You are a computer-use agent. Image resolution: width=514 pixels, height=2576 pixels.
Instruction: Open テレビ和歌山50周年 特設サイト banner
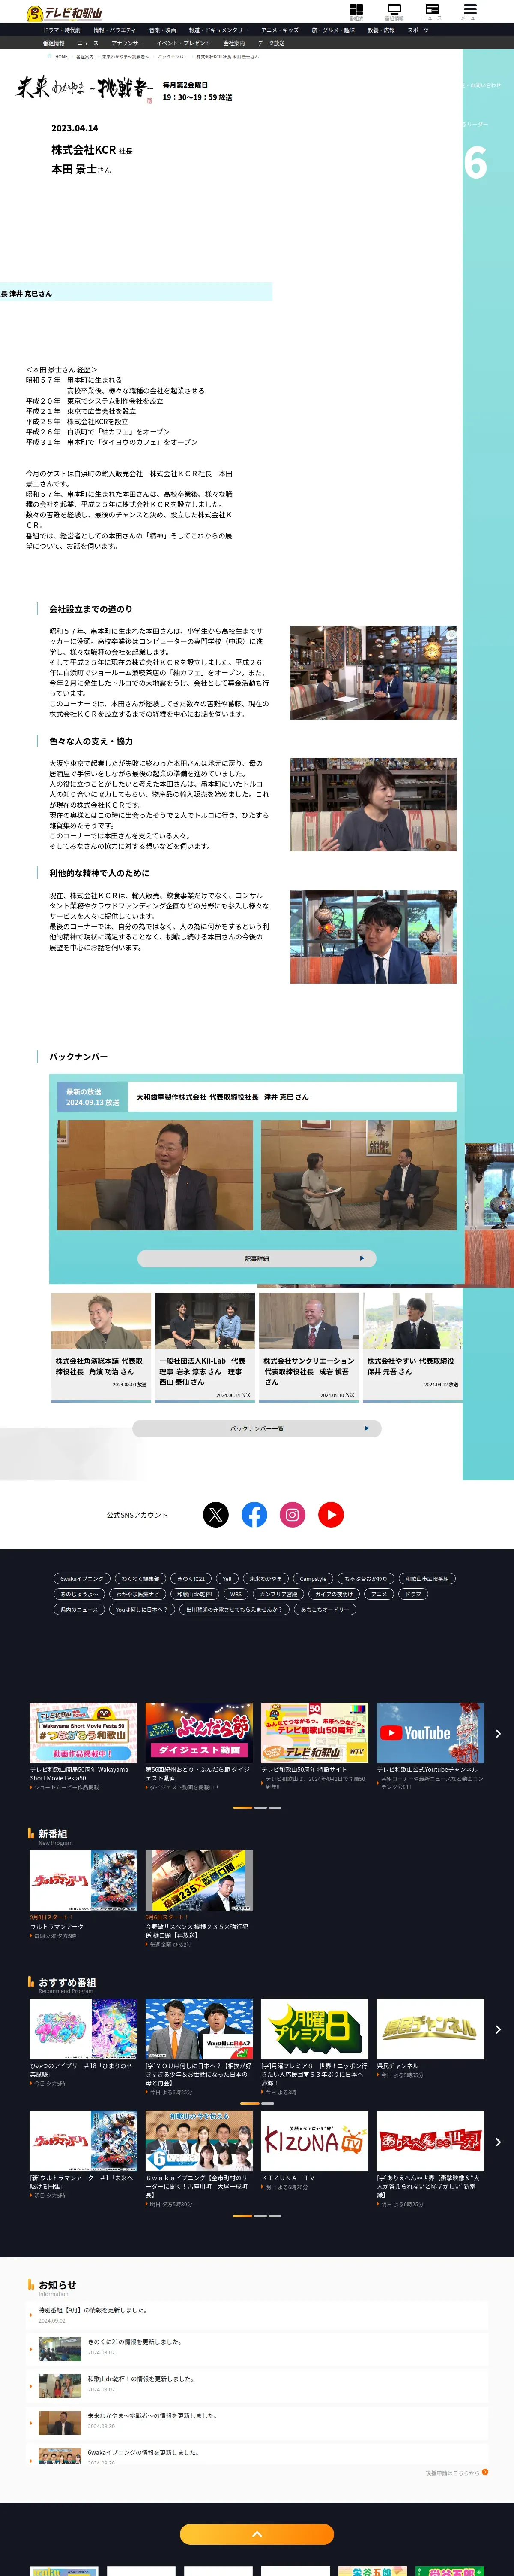(314, 1732)
